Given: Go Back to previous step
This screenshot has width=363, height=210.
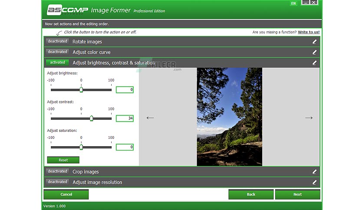Looking at the screenshot, I should coord(251,194).
